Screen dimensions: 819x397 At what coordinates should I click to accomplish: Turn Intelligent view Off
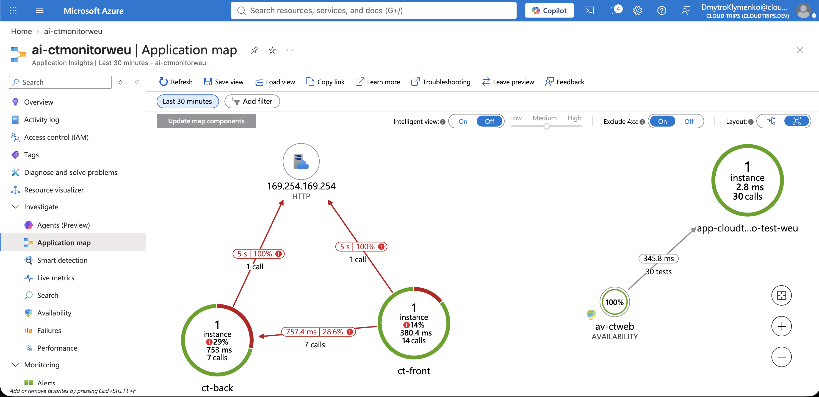489,121
